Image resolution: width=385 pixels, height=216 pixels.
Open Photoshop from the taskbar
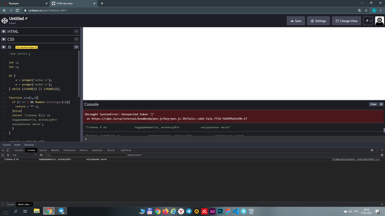(x=220, y=211)
